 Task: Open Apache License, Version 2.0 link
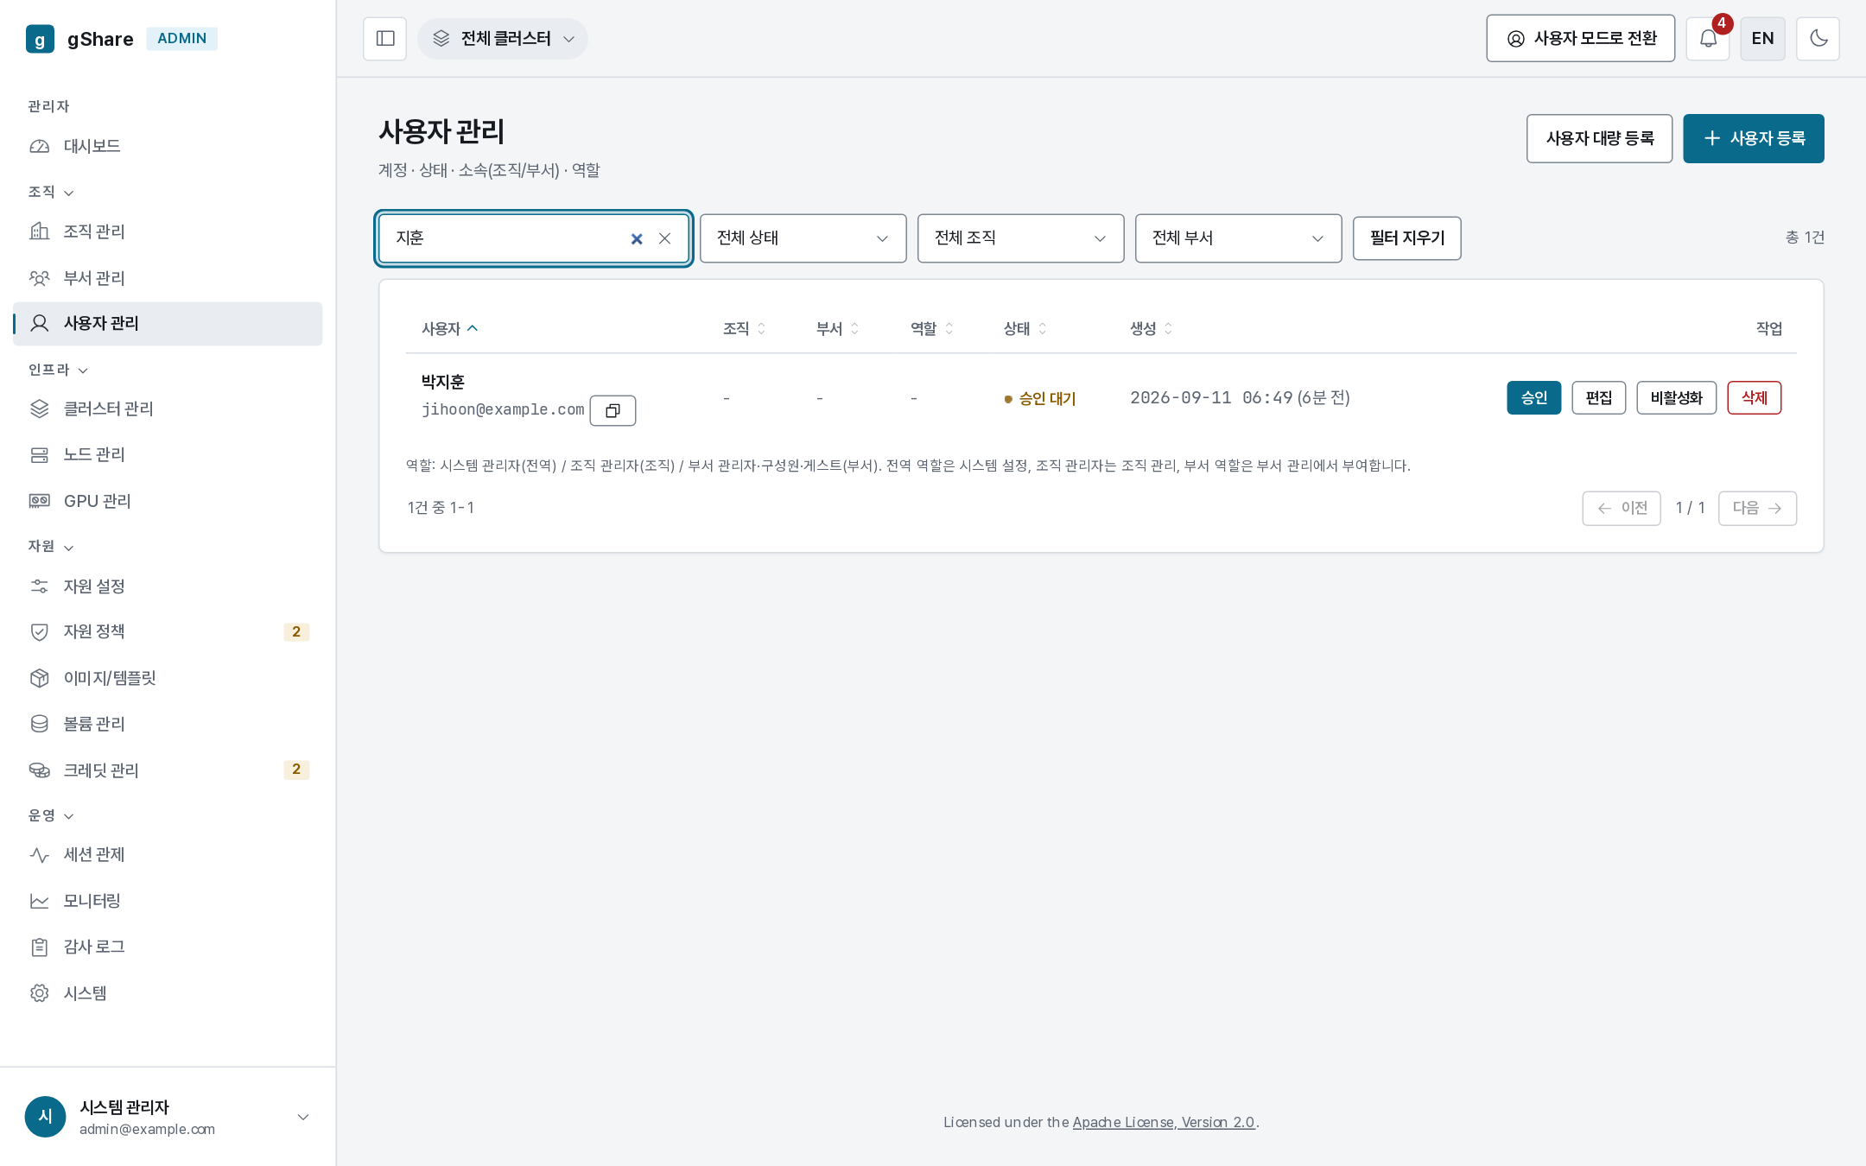(x=1164, y=1123)
